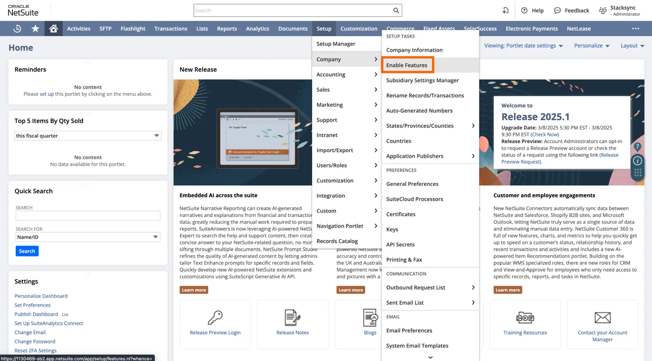Click the Contact your Account Manager envelope icon
Screen dimensions: 652x361
[602, 317]
